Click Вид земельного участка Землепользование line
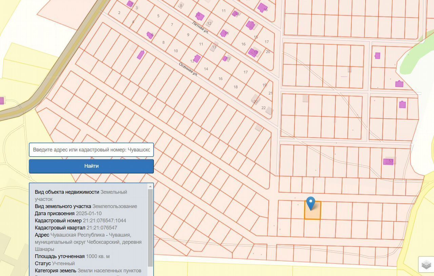Image resolution: width=434 pixels, height=276 pixels. (86, 206)
